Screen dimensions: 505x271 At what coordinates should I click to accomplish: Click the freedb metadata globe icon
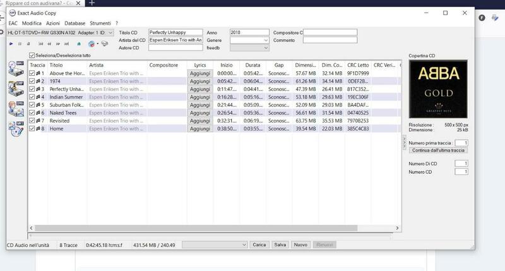(92, 44)
